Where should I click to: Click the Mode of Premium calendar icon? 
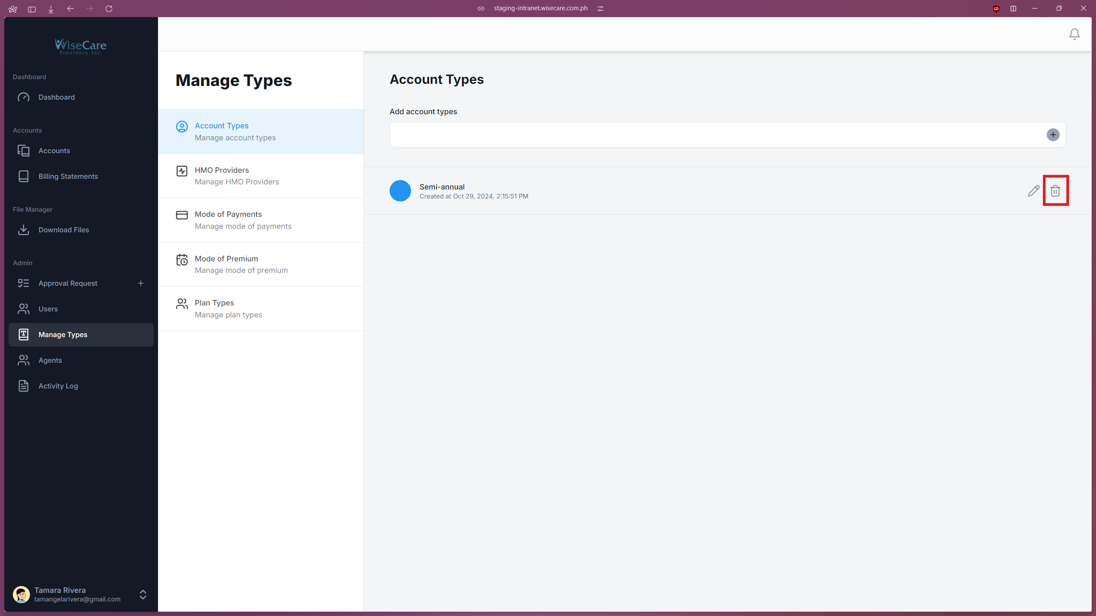click(x=182, y=259)
